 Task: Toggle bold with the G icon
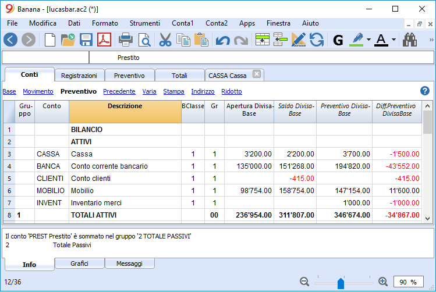point(338,40)
